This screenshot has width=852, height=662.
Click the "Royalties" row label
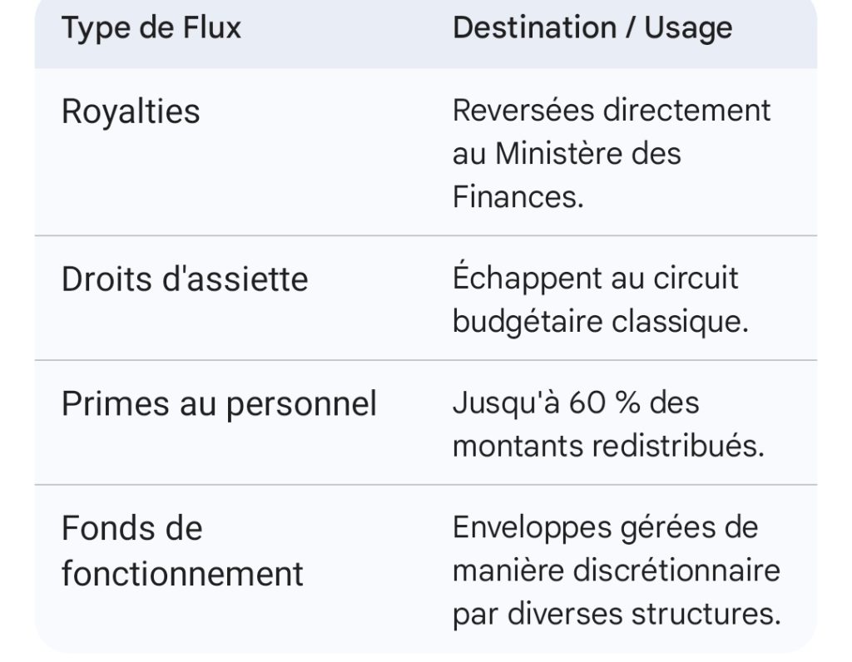tap(131, 111)
